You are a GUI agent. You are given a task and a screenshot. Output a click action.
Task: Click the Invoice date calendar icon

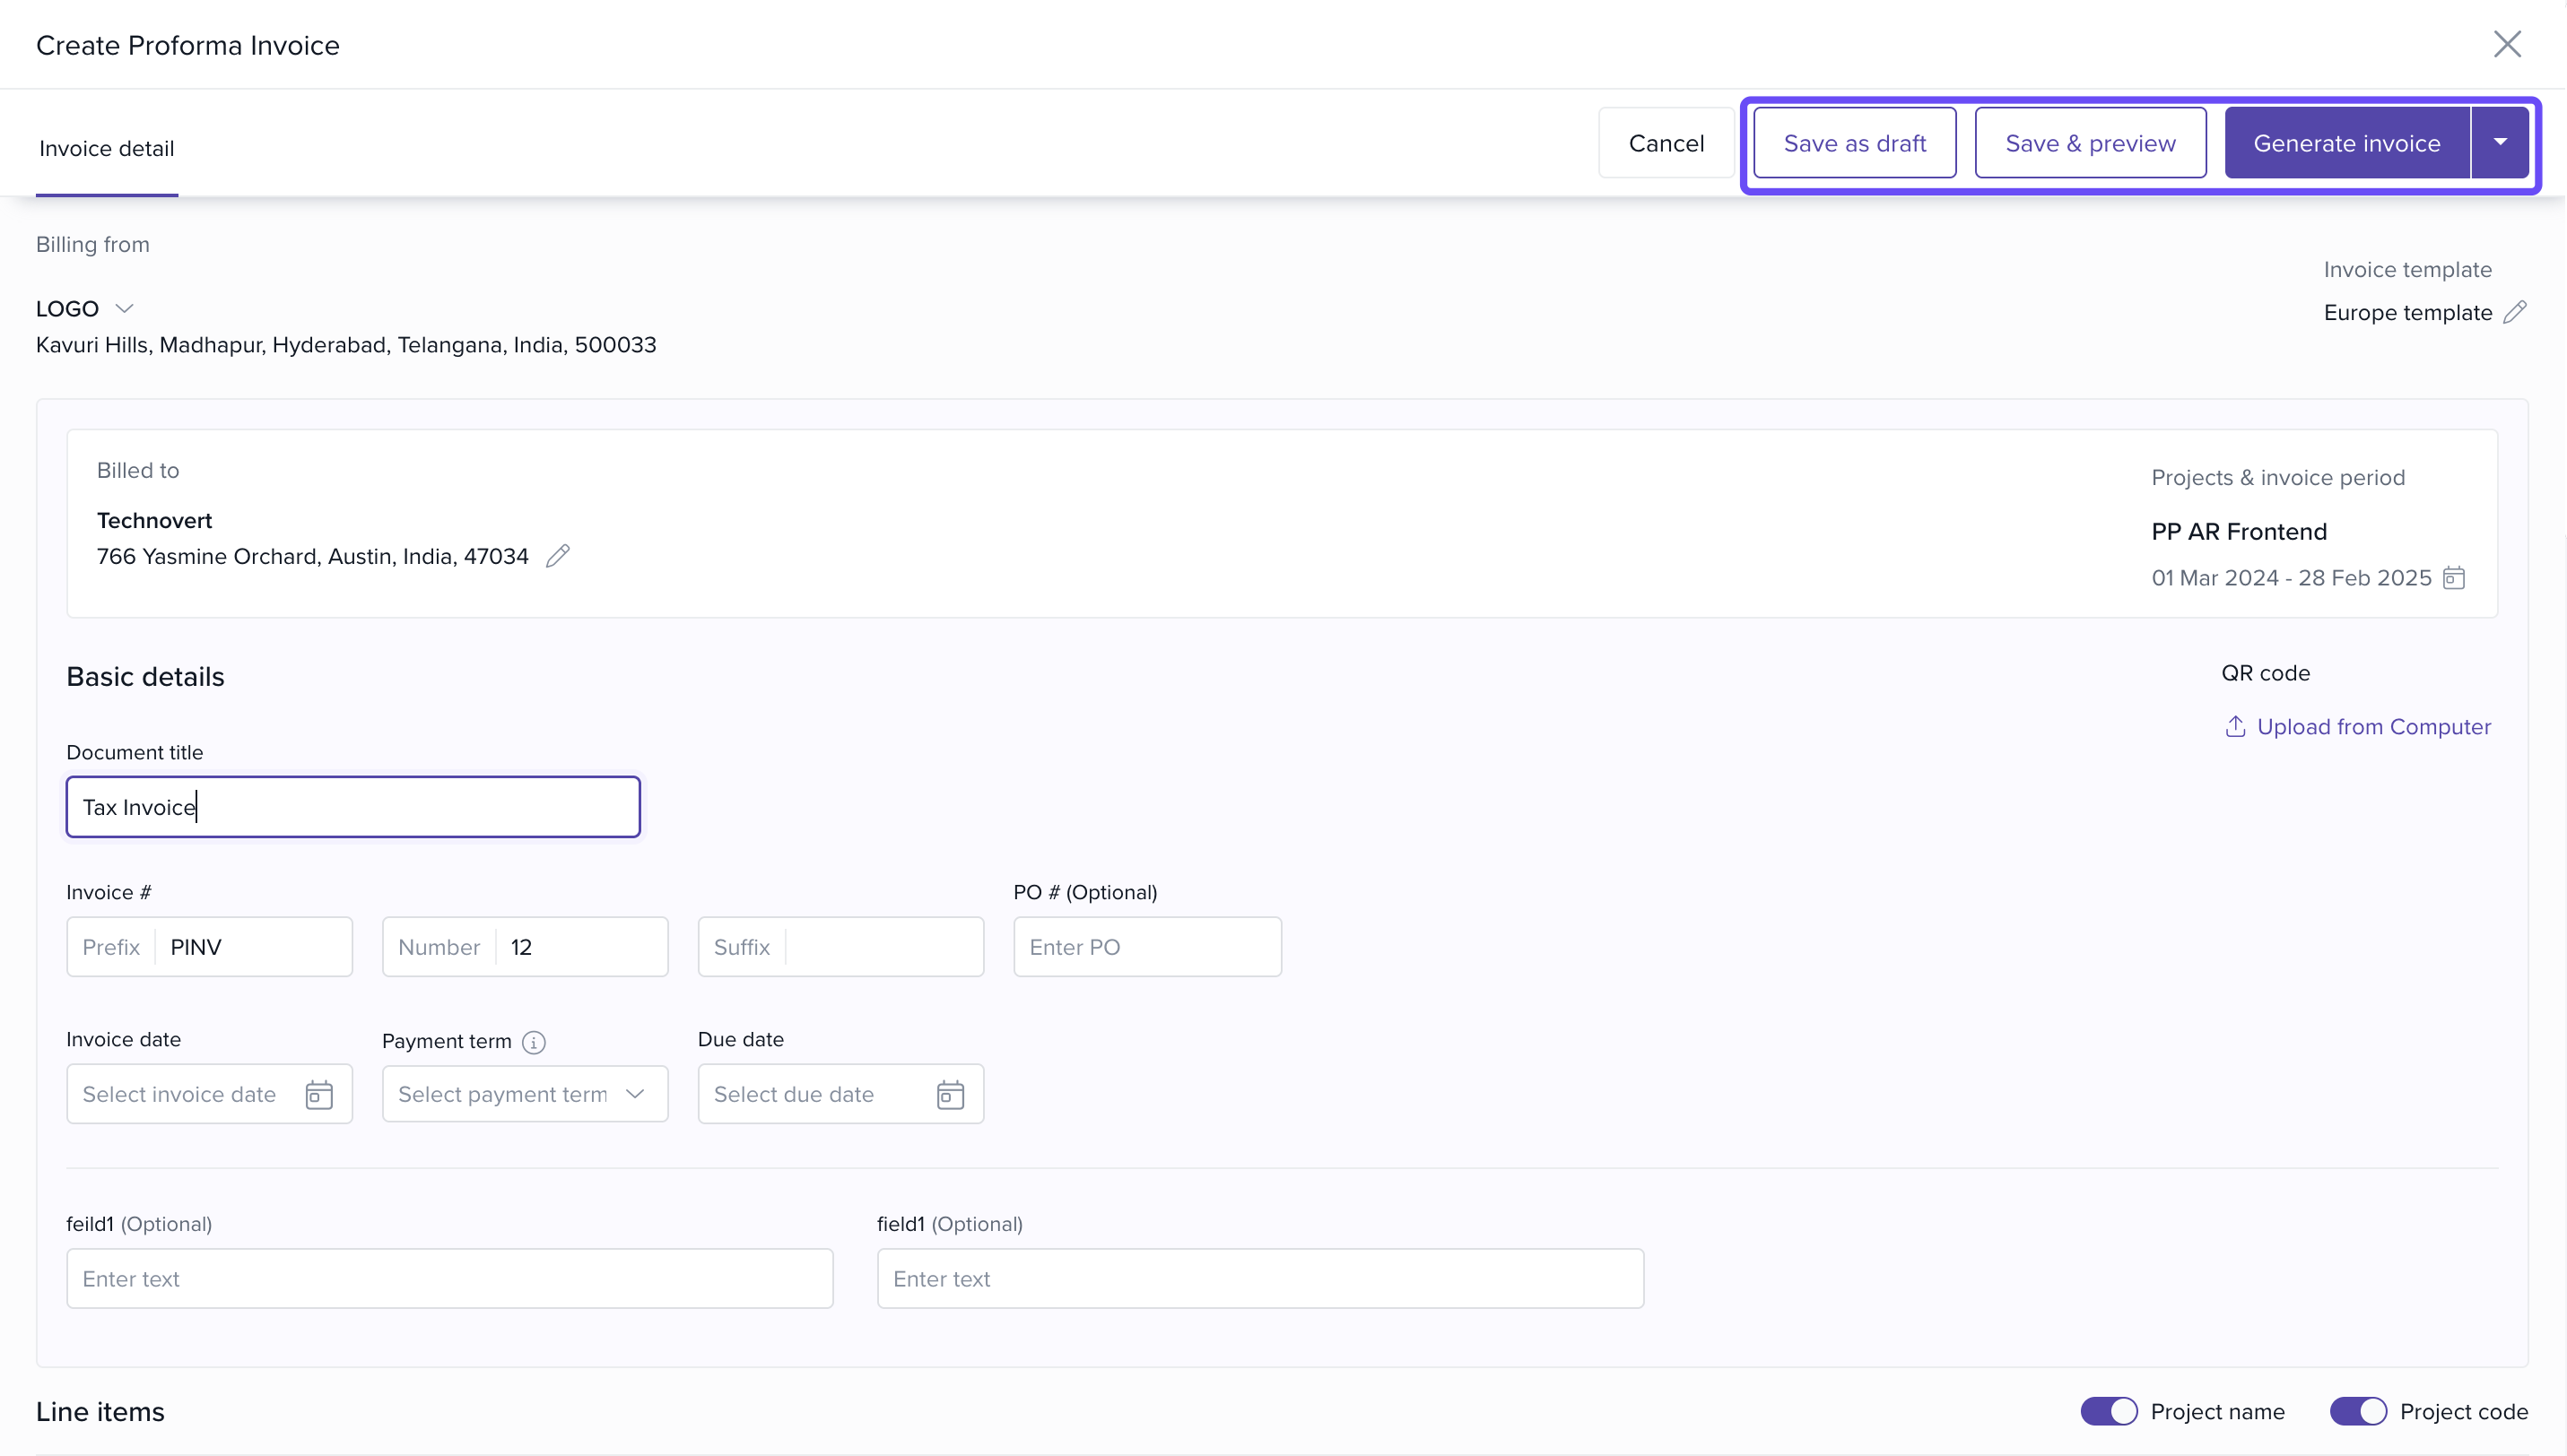tap(319, 1095)
